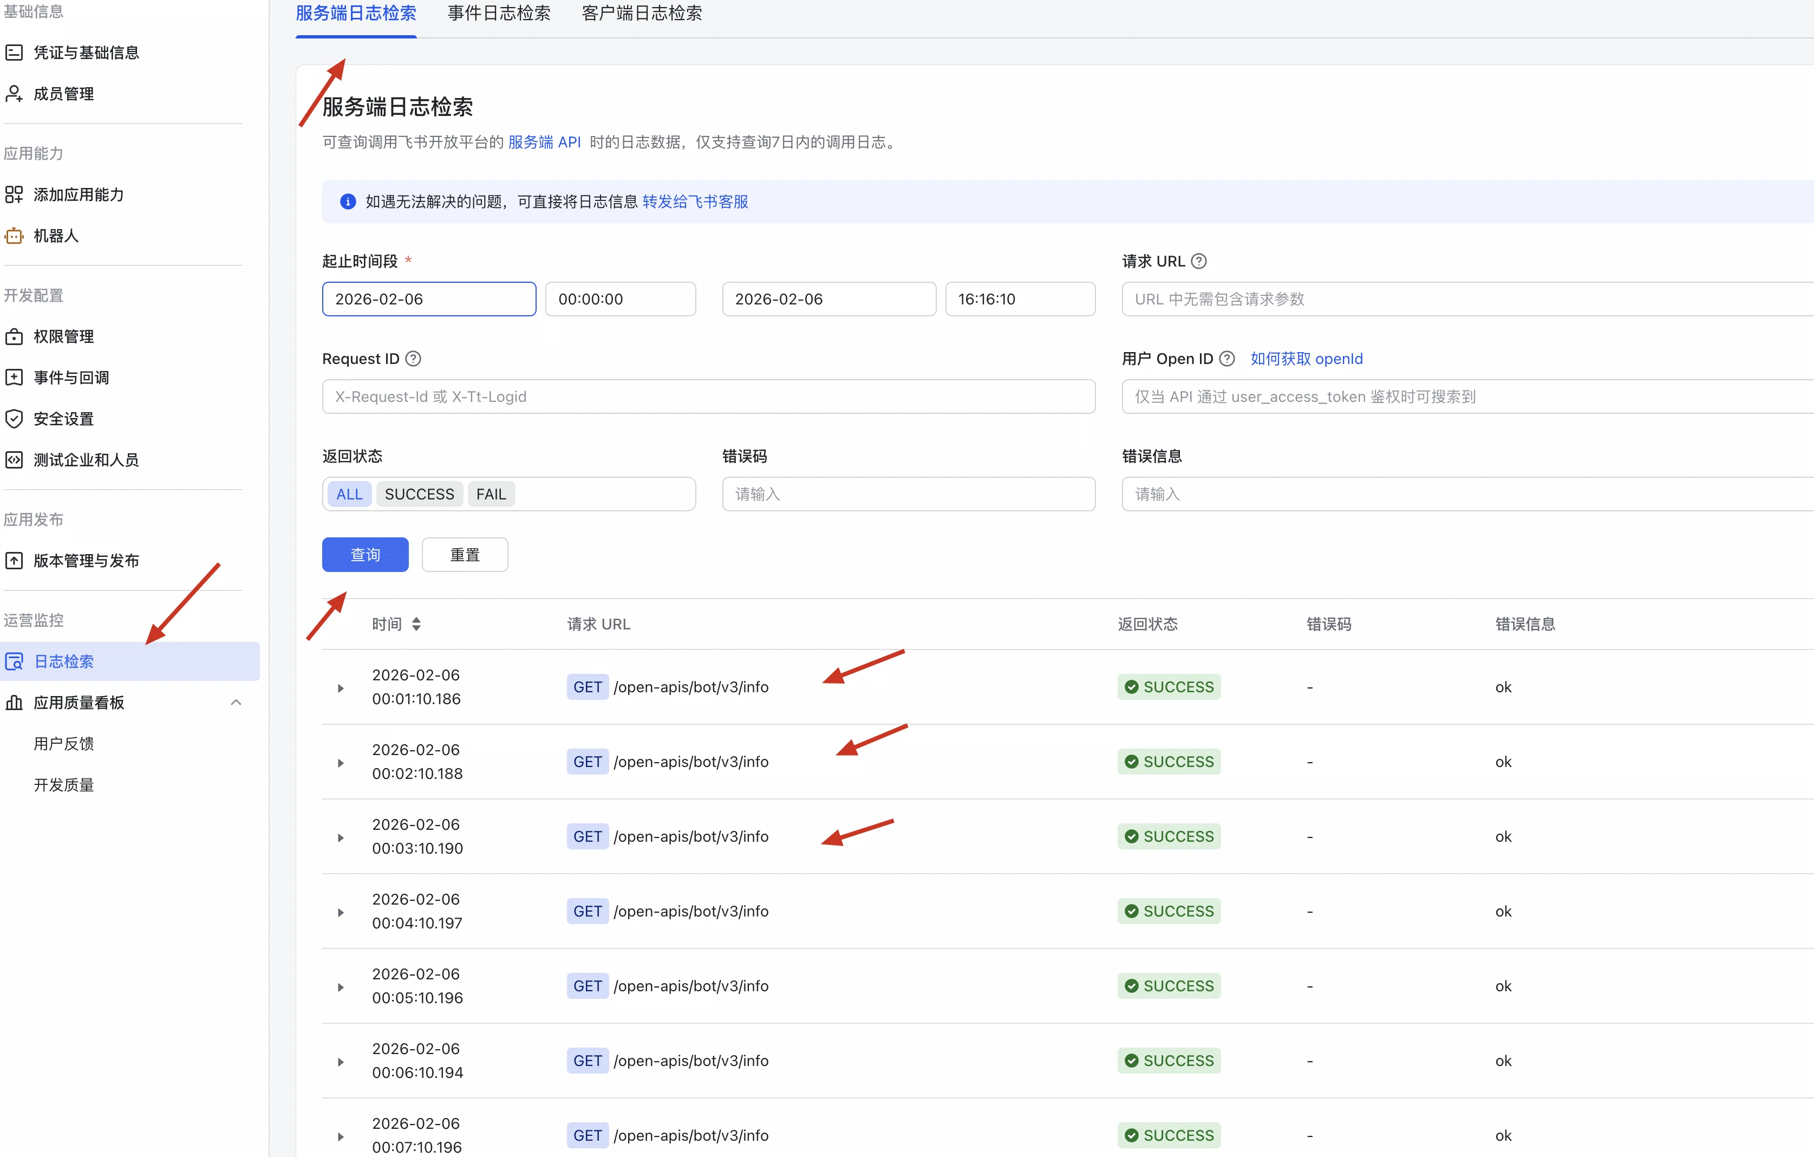This screenshot has height=1157, width=1814.
Task: Switch to the 客户端日志检索 tab
Action: point(642,14)
